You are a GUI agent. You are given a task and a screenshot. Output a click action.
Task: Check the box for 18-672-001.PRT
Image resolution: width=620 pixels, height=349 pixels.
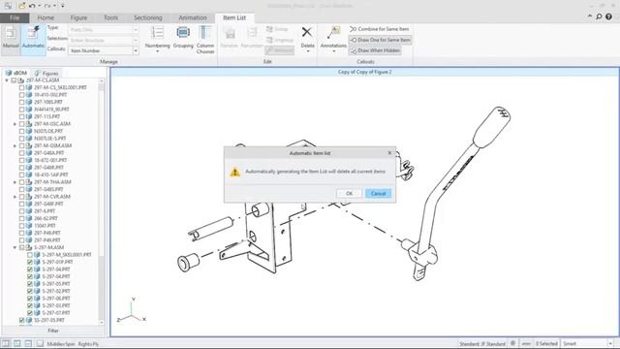point(21,160)
